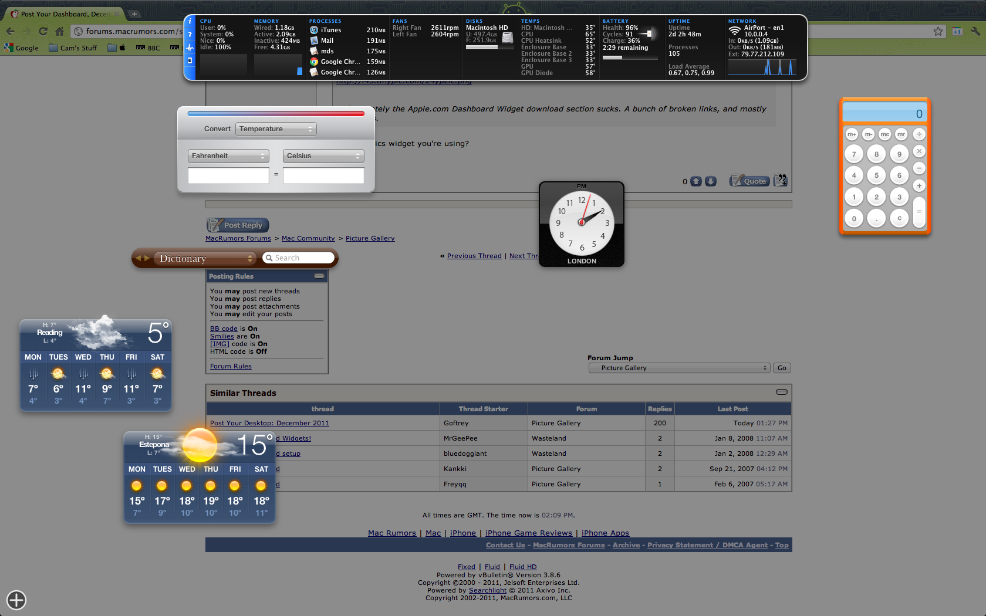Open the Forum Rules link
The height and width of the screenshot is (616, 986).
click(x=231, y=366)
